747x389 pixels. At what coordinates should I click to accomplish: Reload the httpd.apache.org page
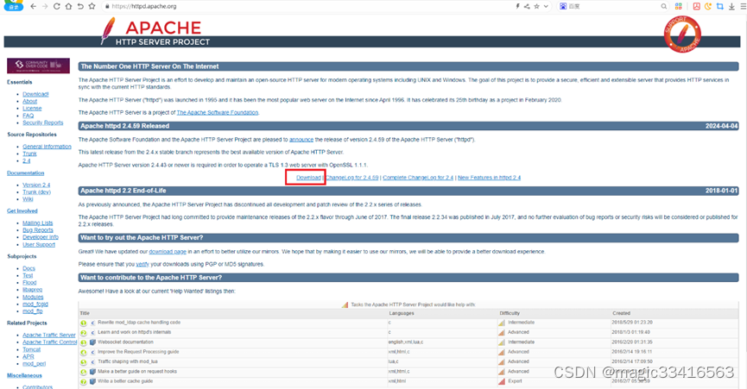(57, 6)
